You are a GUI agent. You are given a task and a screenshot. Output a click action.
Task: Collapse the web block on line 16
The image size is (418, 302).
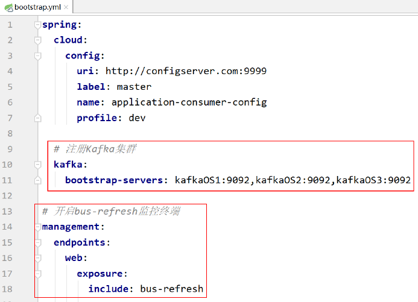tap(37, 258)
